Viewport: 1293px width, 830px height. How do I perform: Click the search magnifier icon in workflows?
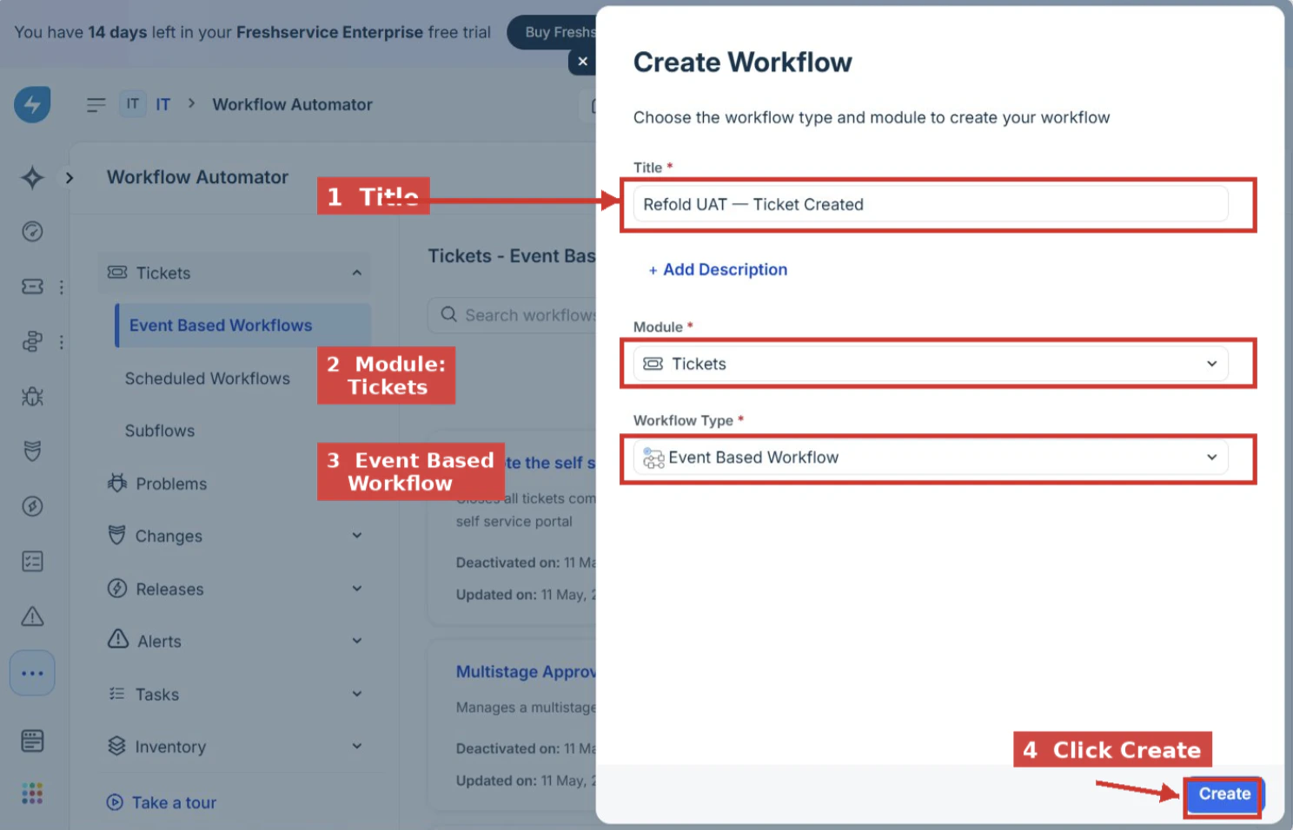click(448, 314)
